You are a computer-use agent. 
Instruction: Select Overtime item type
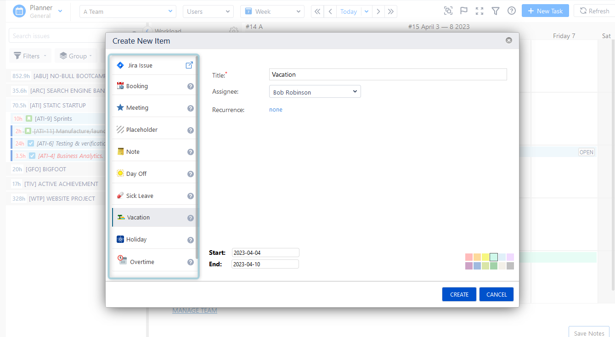click(154, 262)
